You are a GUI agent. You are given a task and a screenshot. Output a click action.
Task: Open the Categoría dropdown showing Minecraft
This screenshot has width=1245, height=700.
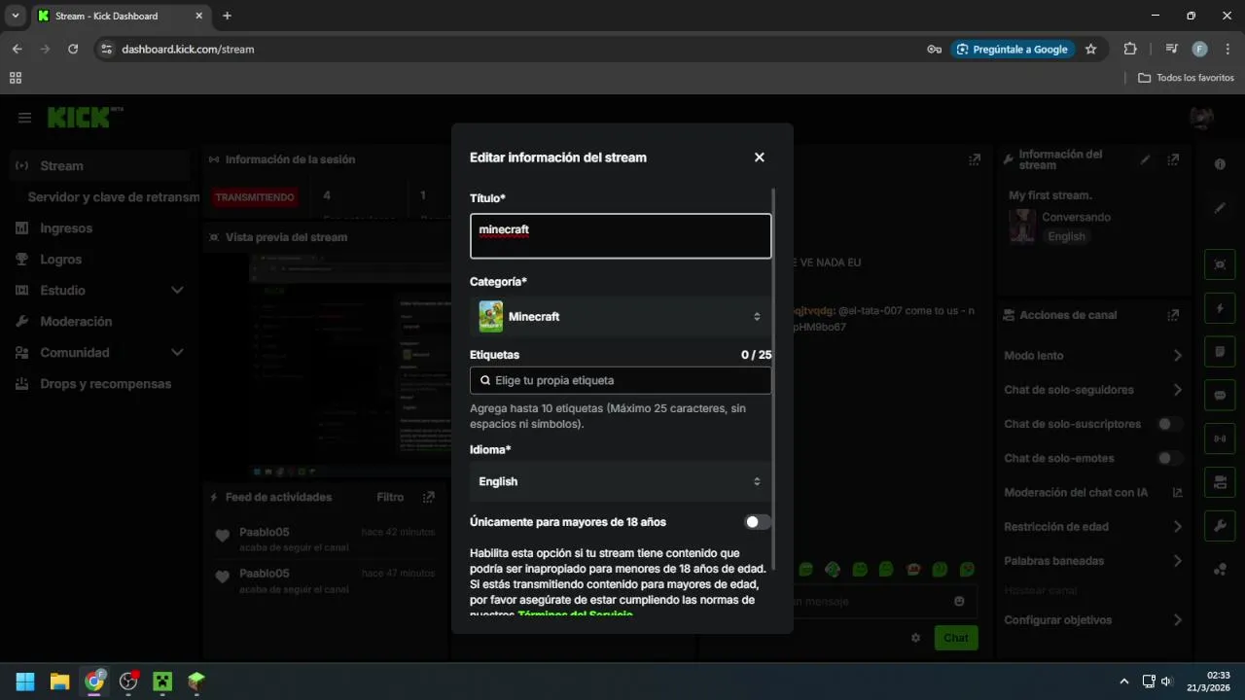(621, 316)
